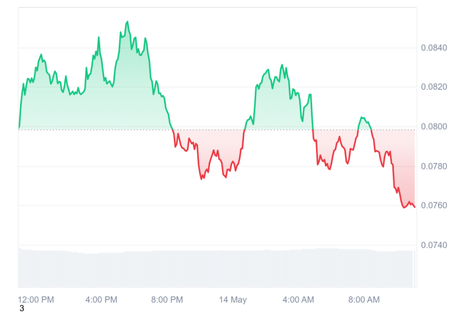Viewport: 467px width, 312px height.
Task: Click the number 3 below the time axis
Action: click(21, 308)
